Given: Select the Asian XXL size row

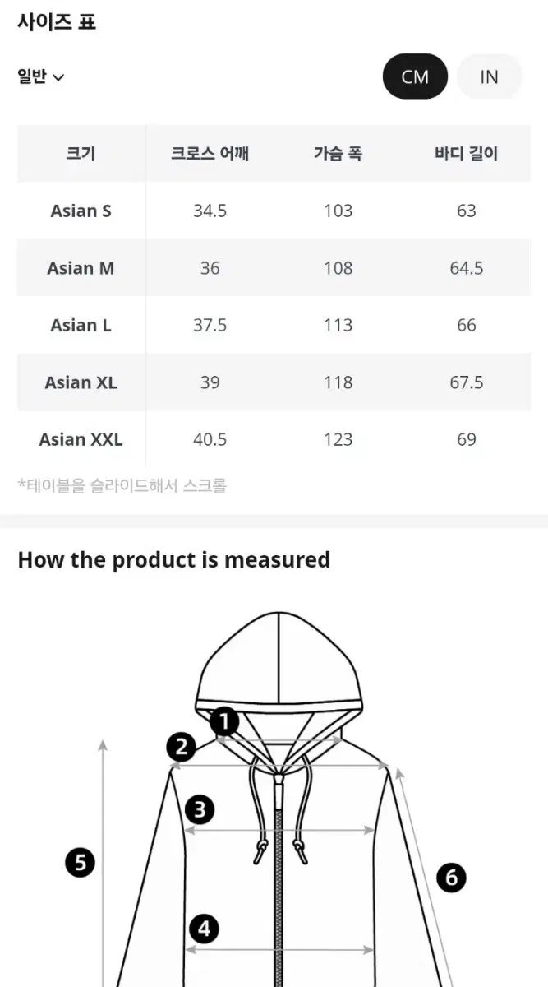Looking at the screenshot, I should (x=81, y=439).
